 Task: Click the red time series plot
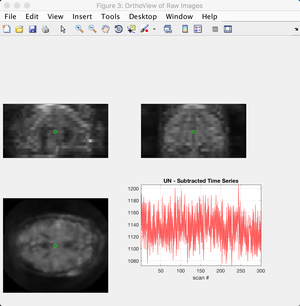pyautogui.click(x=201, y=225)
